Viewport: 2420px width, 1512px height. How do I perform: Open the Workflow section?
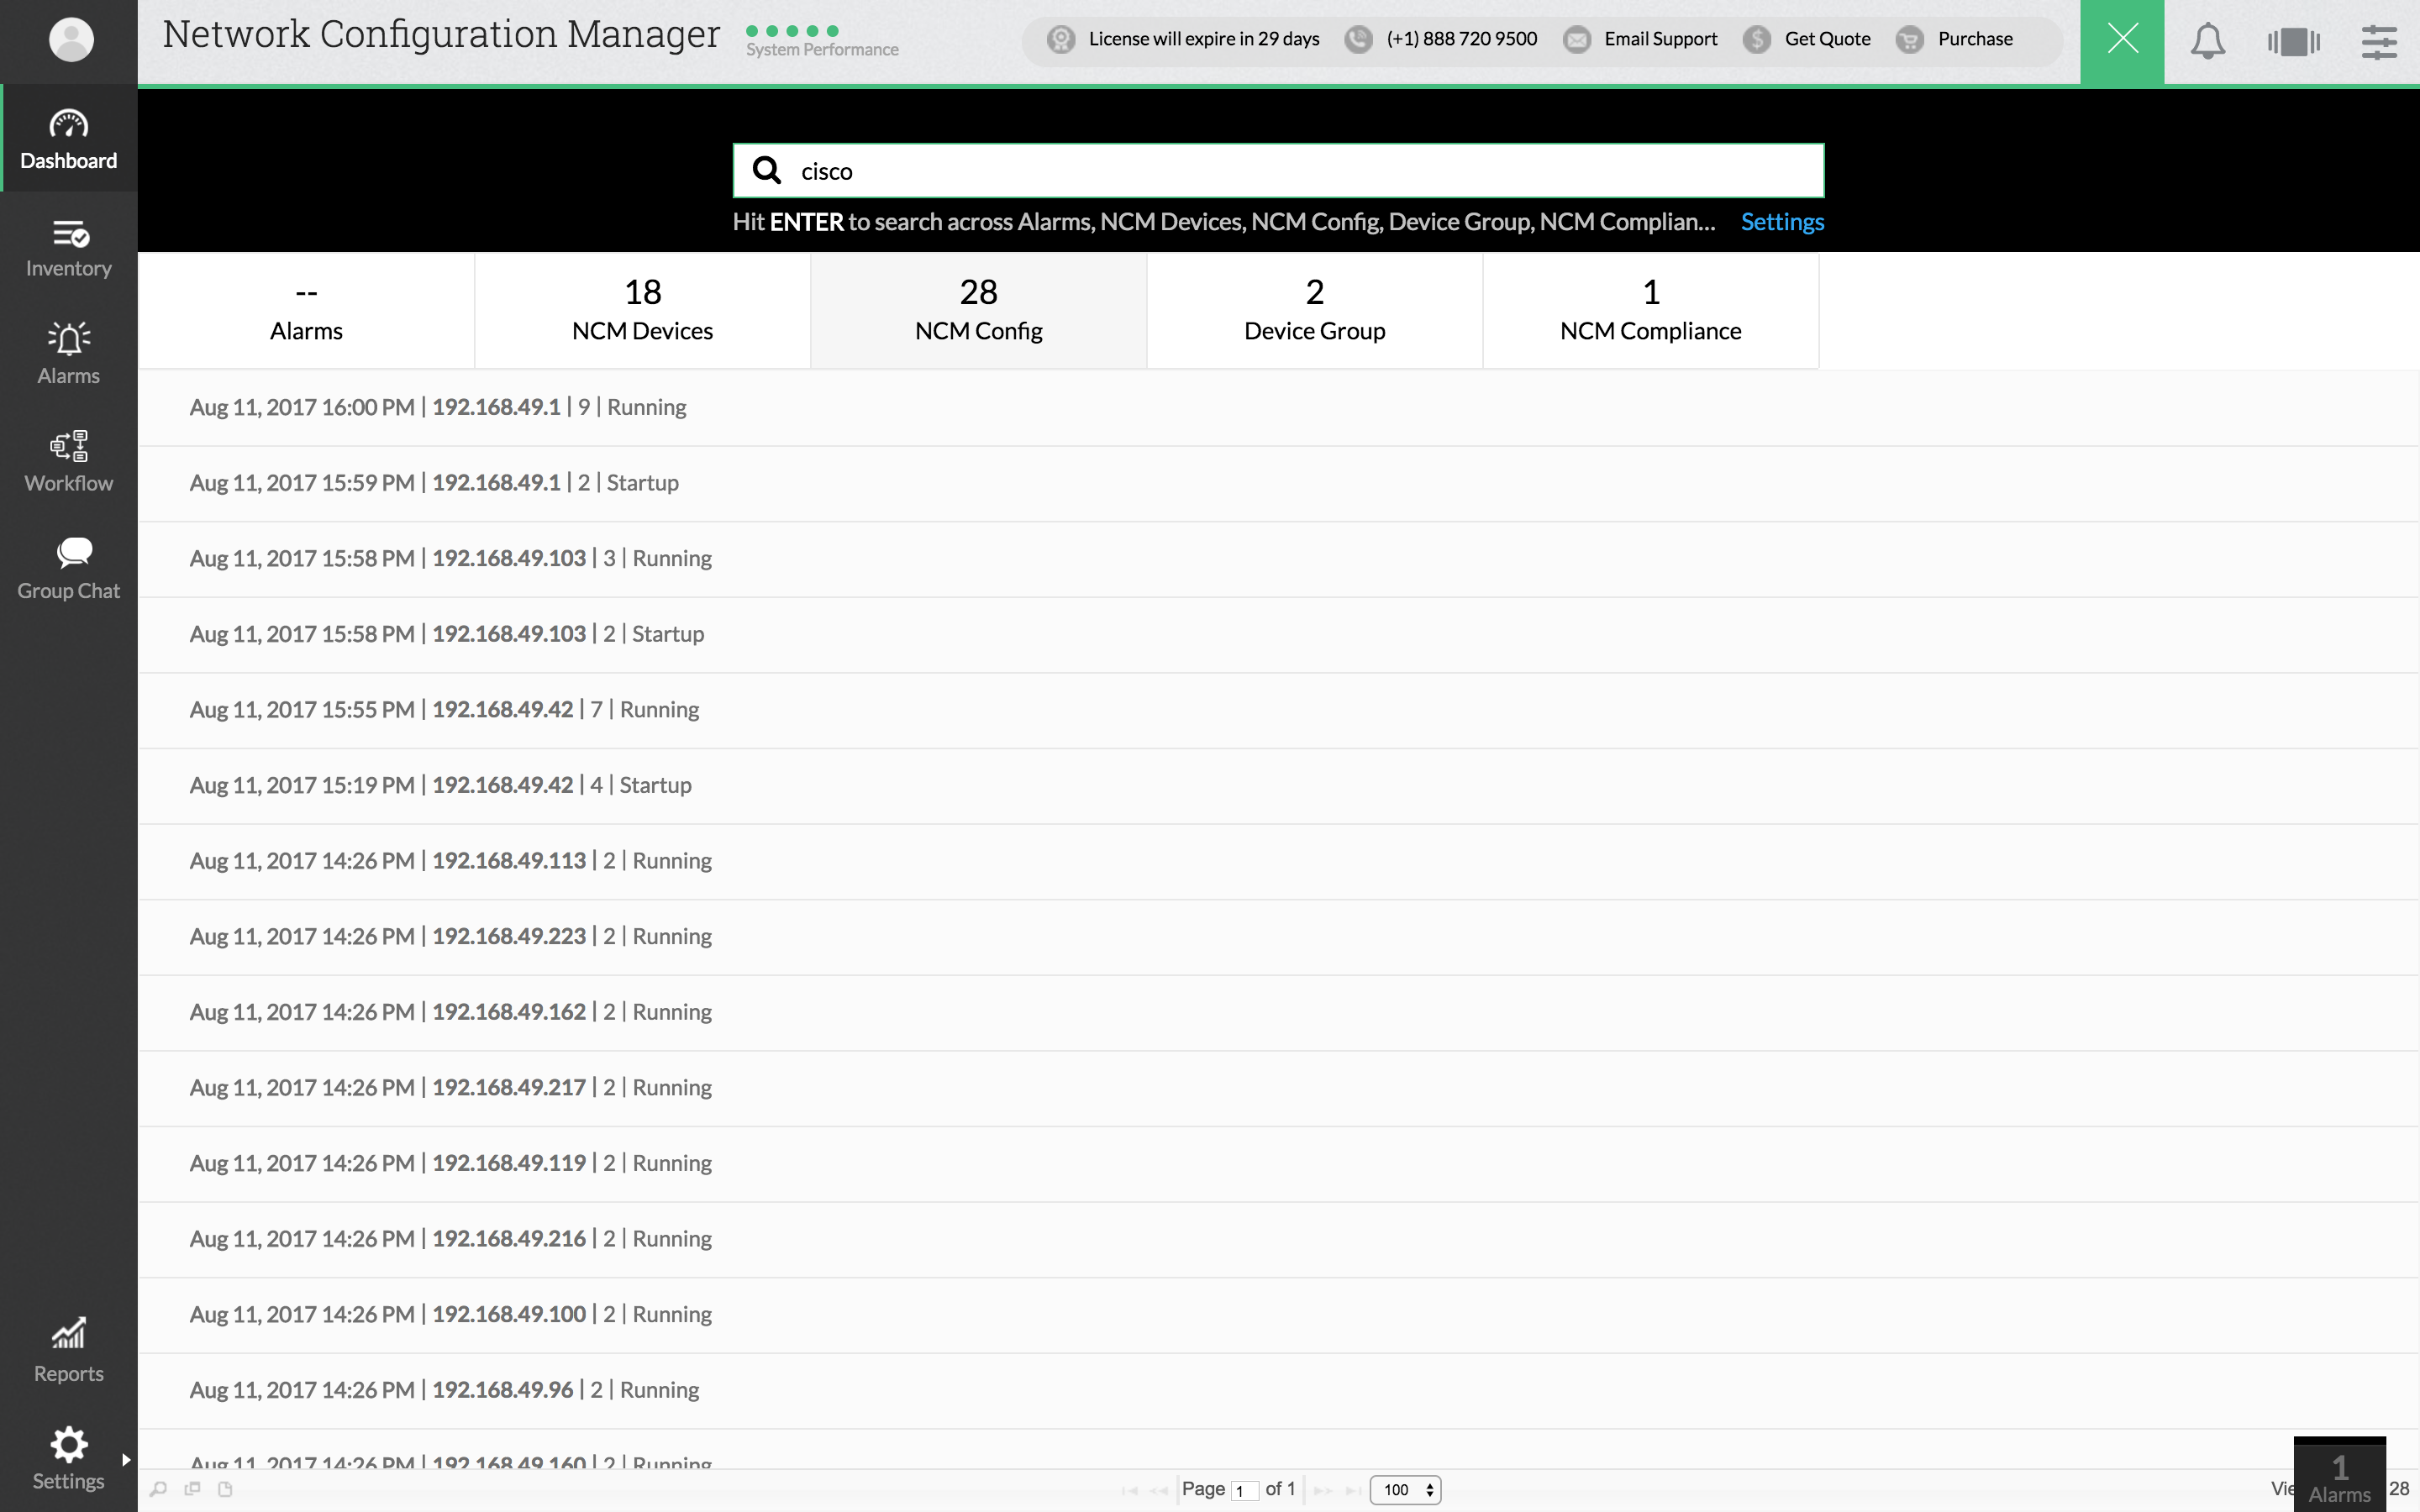coord(68,462)
